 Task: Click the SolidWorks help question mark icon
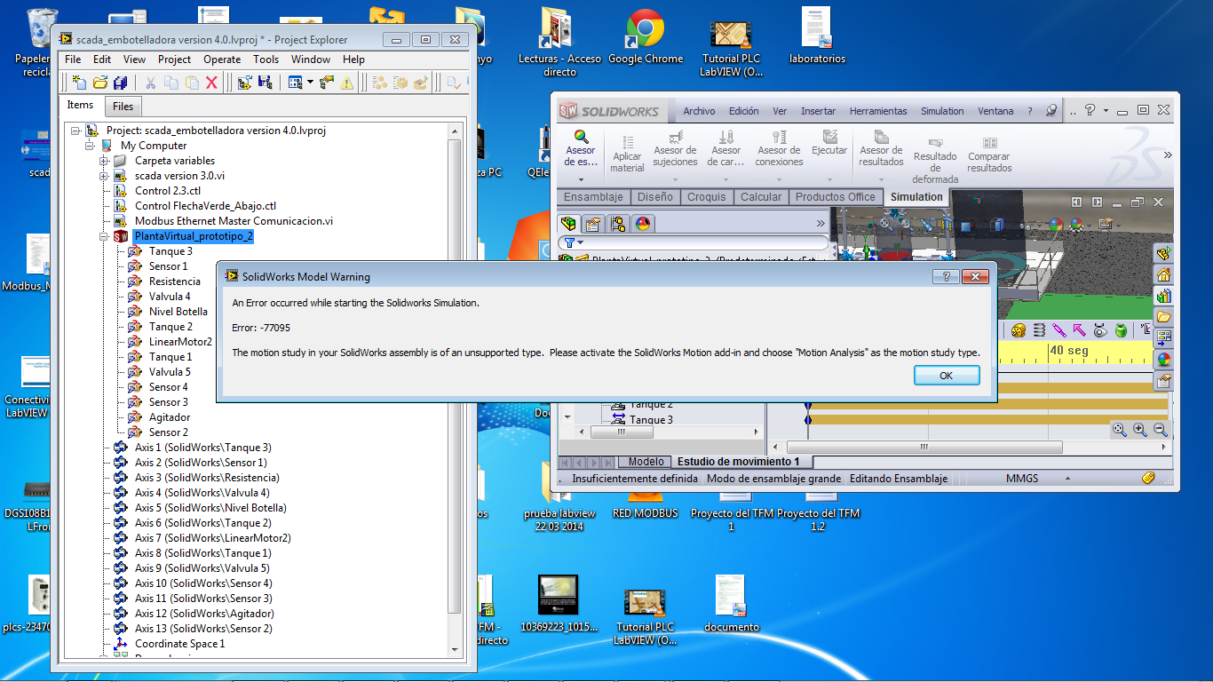[x=1090, y=110]
